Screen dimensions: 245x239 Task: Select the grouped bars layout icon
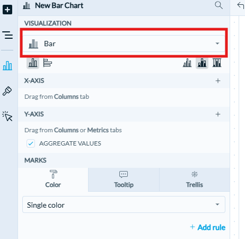(x=187, y=63)
